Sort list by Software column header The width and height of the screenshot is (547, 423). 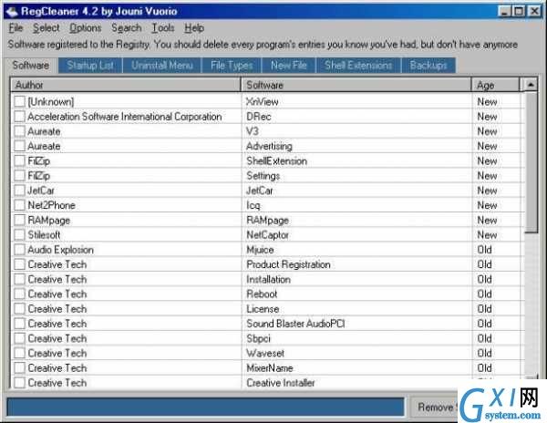click(356, 85)
